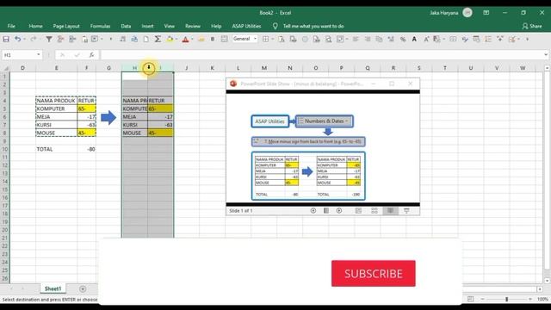
Task: Click the Undo arrow icon
Action: 17,39
